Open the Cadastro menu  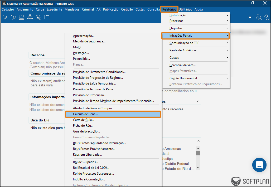coord(8,9)
